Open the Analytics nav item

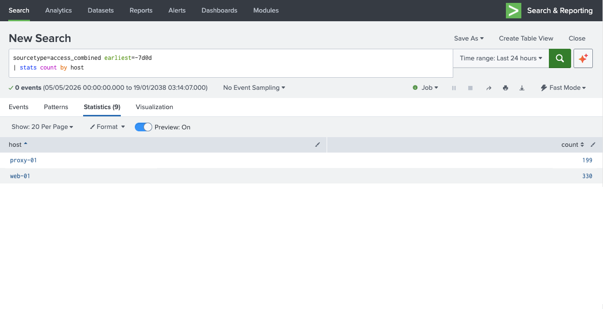(x=58, y=10)
